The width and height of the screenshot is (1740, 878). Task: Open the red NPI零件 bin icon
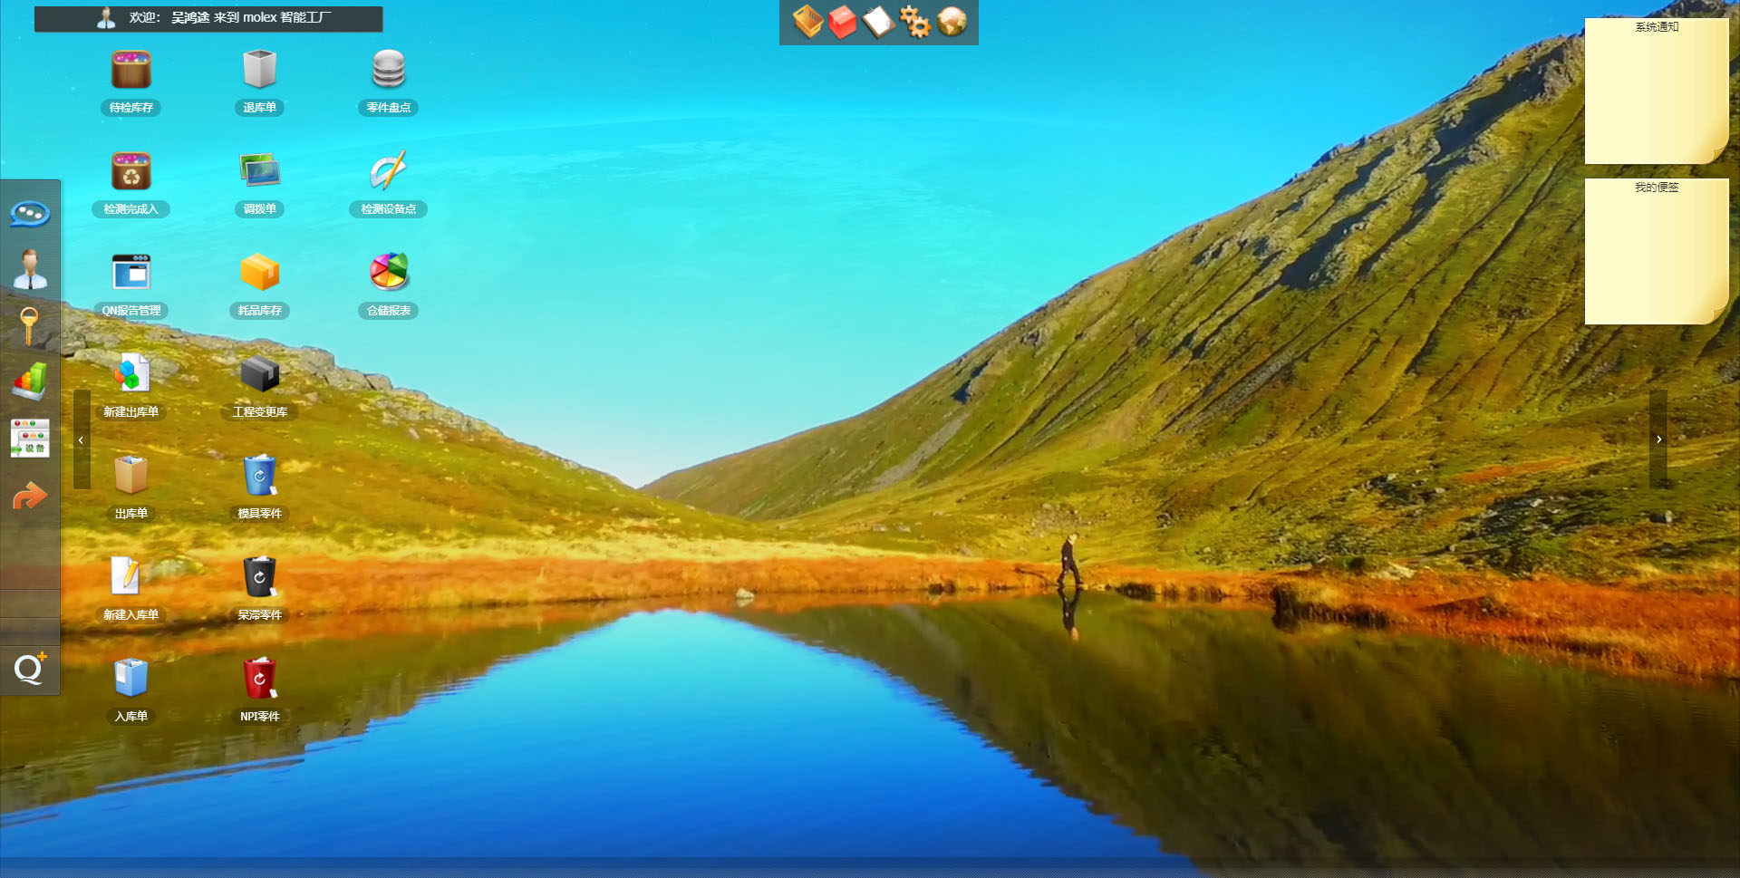(259, 679)
